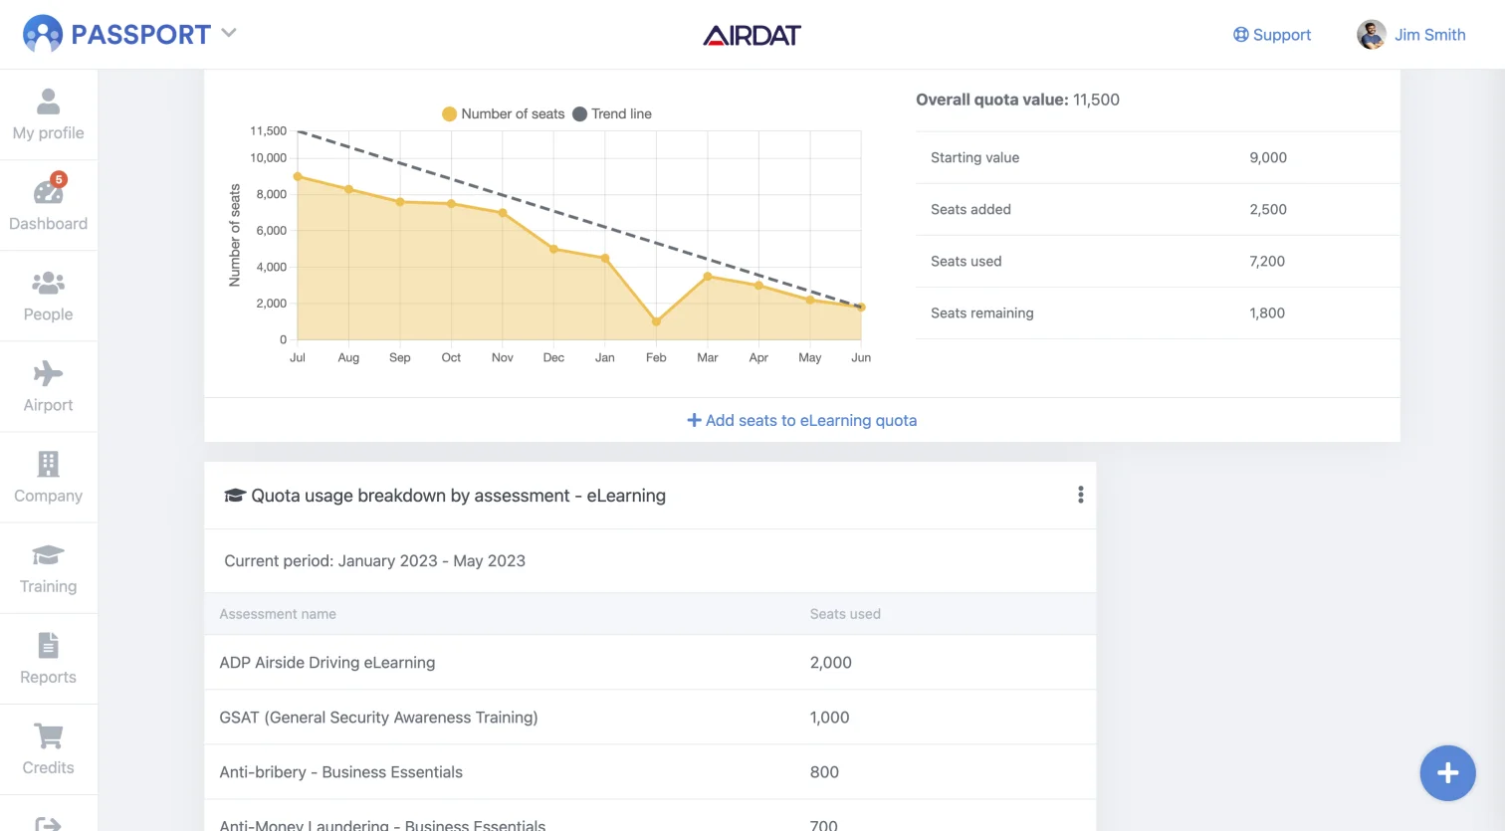Click the 800 seats used cell

824,772
